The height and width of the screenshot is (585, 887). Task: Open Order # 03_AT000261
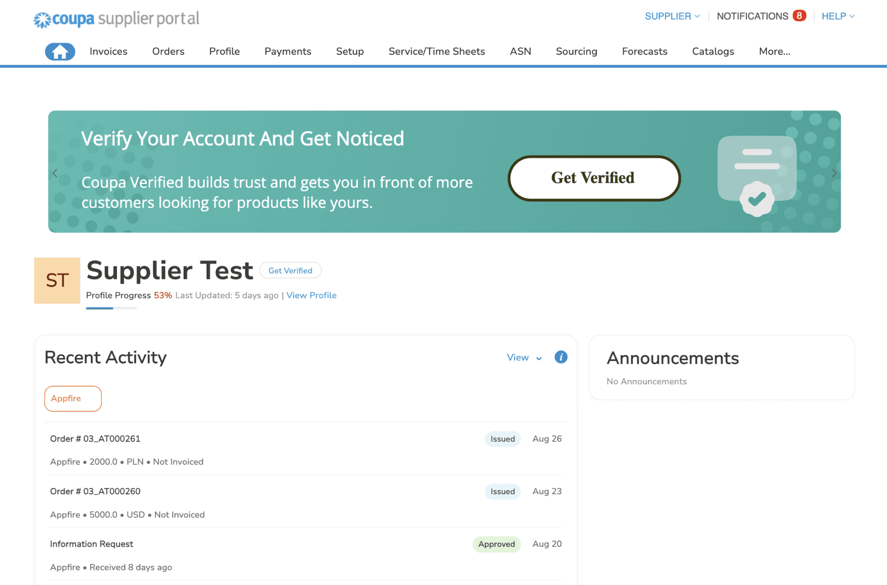tap(95, 439)
